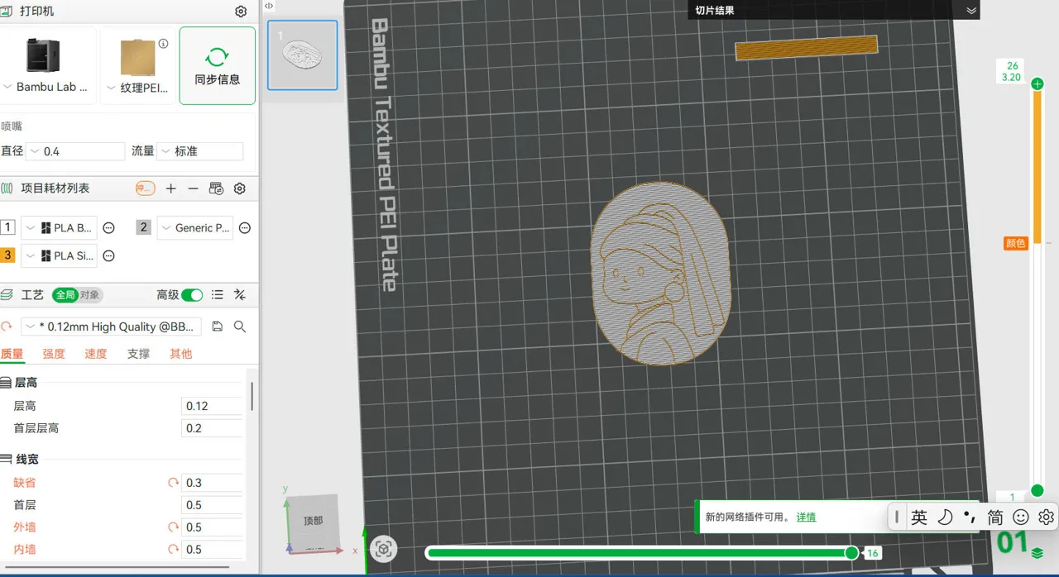Reset the 内墙 line width value
Viewport: 1059px width, 577px height.
pos(174,549)
